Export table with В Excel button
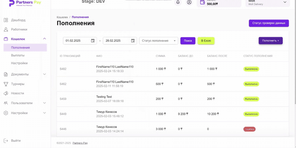This screenshot has height=148, width=296. [x=206, y=41]
